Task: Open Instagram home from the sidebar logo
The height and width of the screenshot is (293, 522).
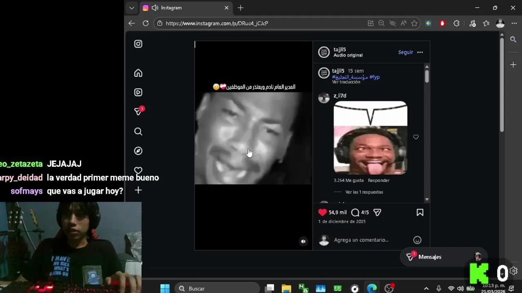Action: pyautogui.click(x=138, y=44)
